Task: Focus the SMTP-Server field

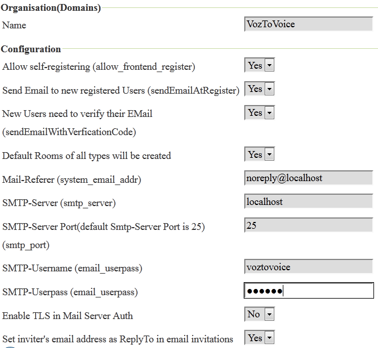Action: [308, 202]
